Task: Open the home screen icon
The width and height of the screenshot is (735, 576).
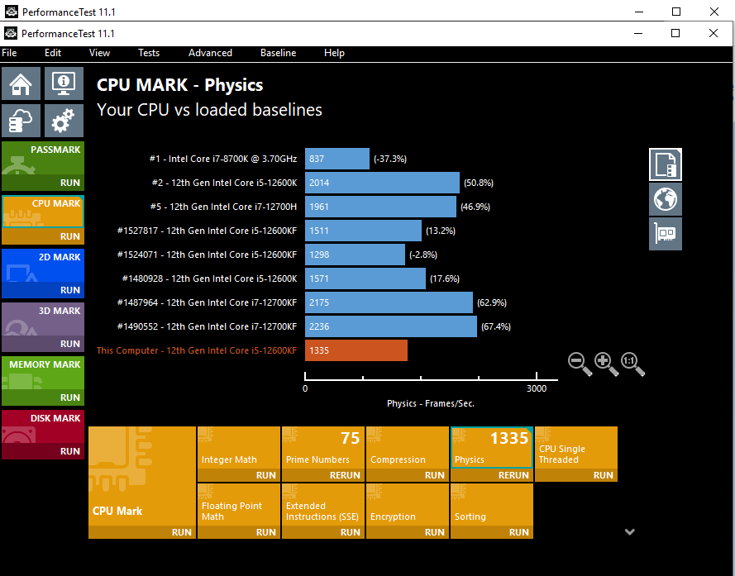Action: click(x=21, y=83)
